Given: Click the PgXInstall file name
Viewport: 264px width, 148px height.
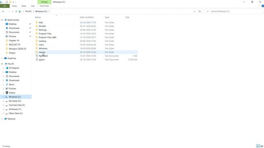Looking at the screenshot, I should (x=43, y=56).
